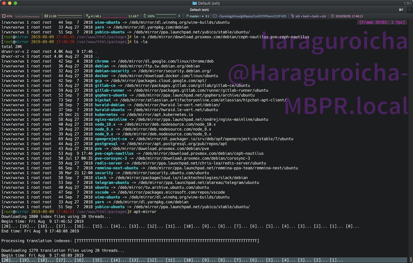413x263 pixels.
Task: Click the nginx-mainline symlink name
Action: (111, 119)
